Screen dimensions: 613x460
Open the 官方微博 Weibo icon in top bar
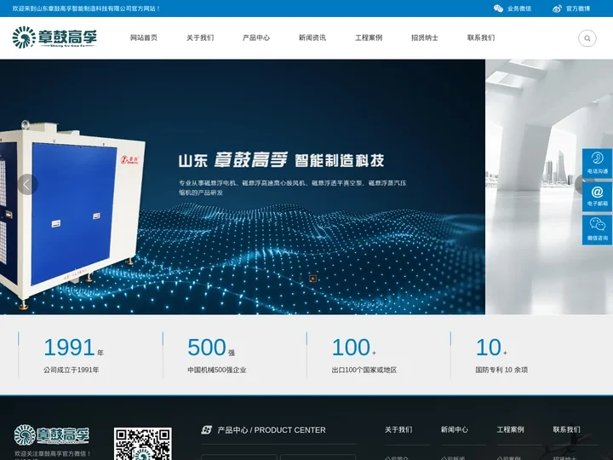[x=557, y=9]
